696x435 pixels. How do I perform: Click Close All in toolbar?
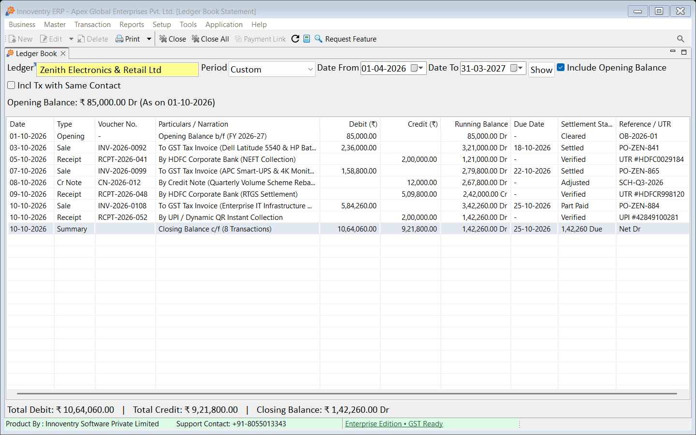[210, 39]
